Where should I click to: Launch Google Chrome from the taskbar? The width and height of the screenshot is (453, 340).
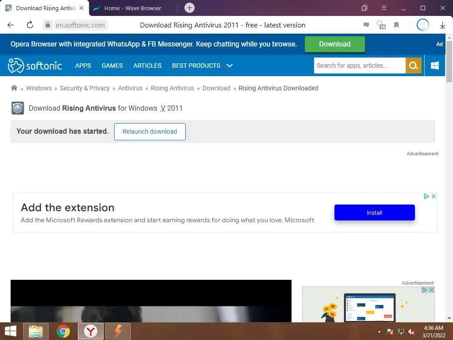coord(63,331)
